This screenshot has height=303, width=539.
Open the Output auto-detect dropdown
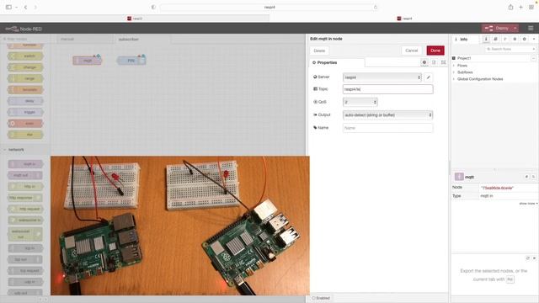[x=387, y=115]
